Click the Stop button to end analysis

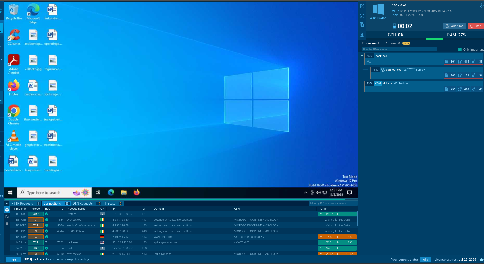(x=475, y=26)
